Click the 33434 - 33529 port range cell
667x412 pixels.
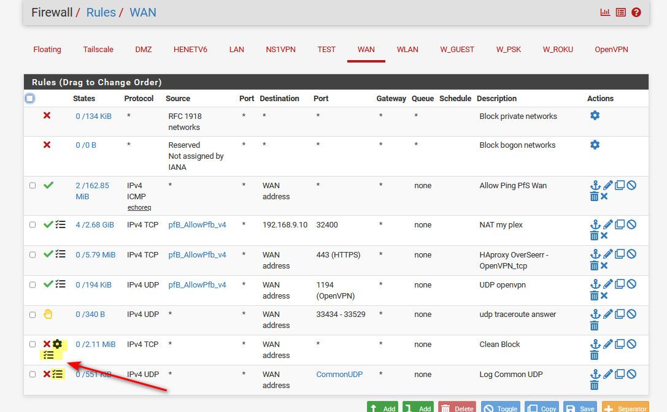[x=341, y=314]
